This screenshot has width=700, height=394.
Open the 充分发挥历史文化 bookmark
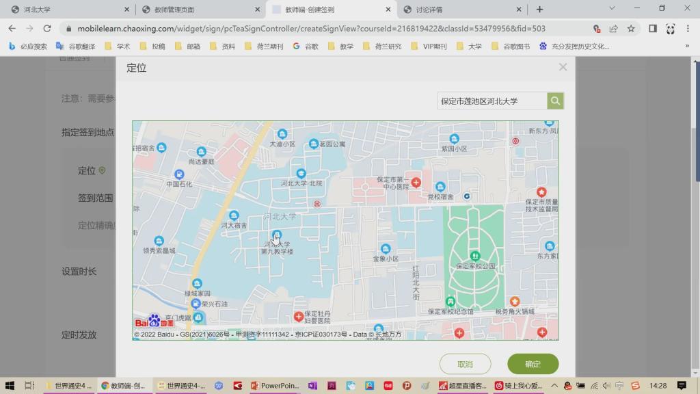tap(574, 46)
